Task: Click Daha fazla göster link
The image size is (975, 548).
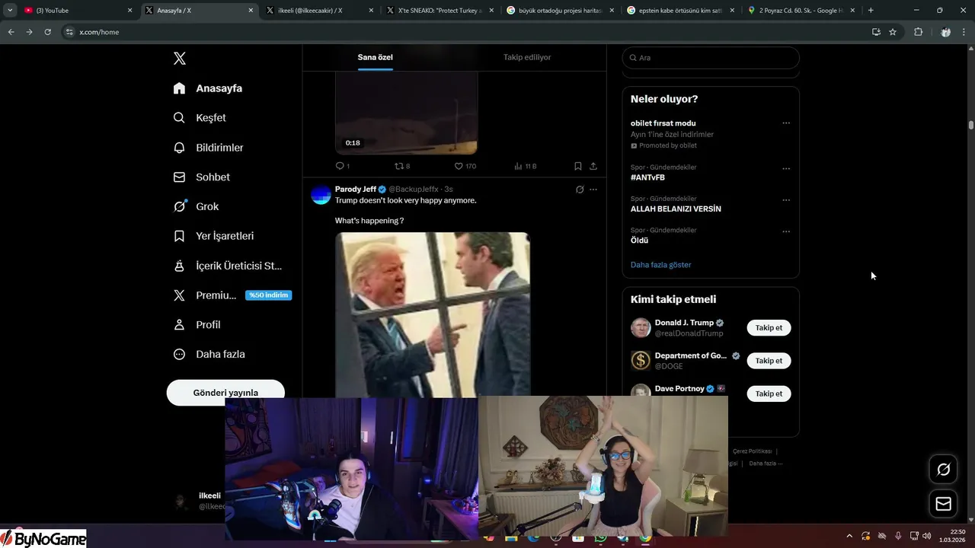Action: (660, 265)
